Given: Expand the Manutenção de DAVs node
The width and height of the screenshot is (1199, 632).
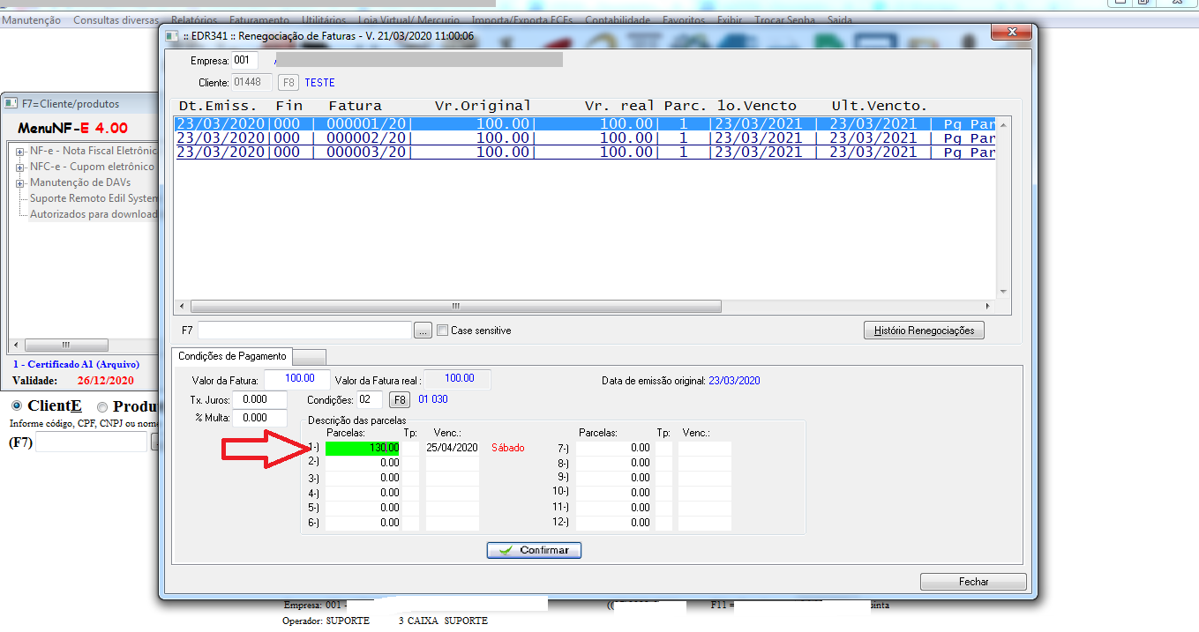Looking at the screenshot, I should pos(19,182).
